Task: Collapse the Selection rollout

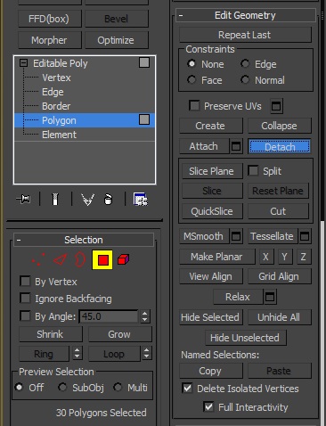Action: (19, 240)
